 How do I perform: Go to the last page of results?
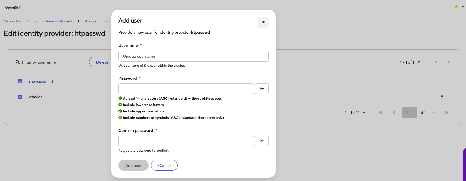(x=447, y=113)
